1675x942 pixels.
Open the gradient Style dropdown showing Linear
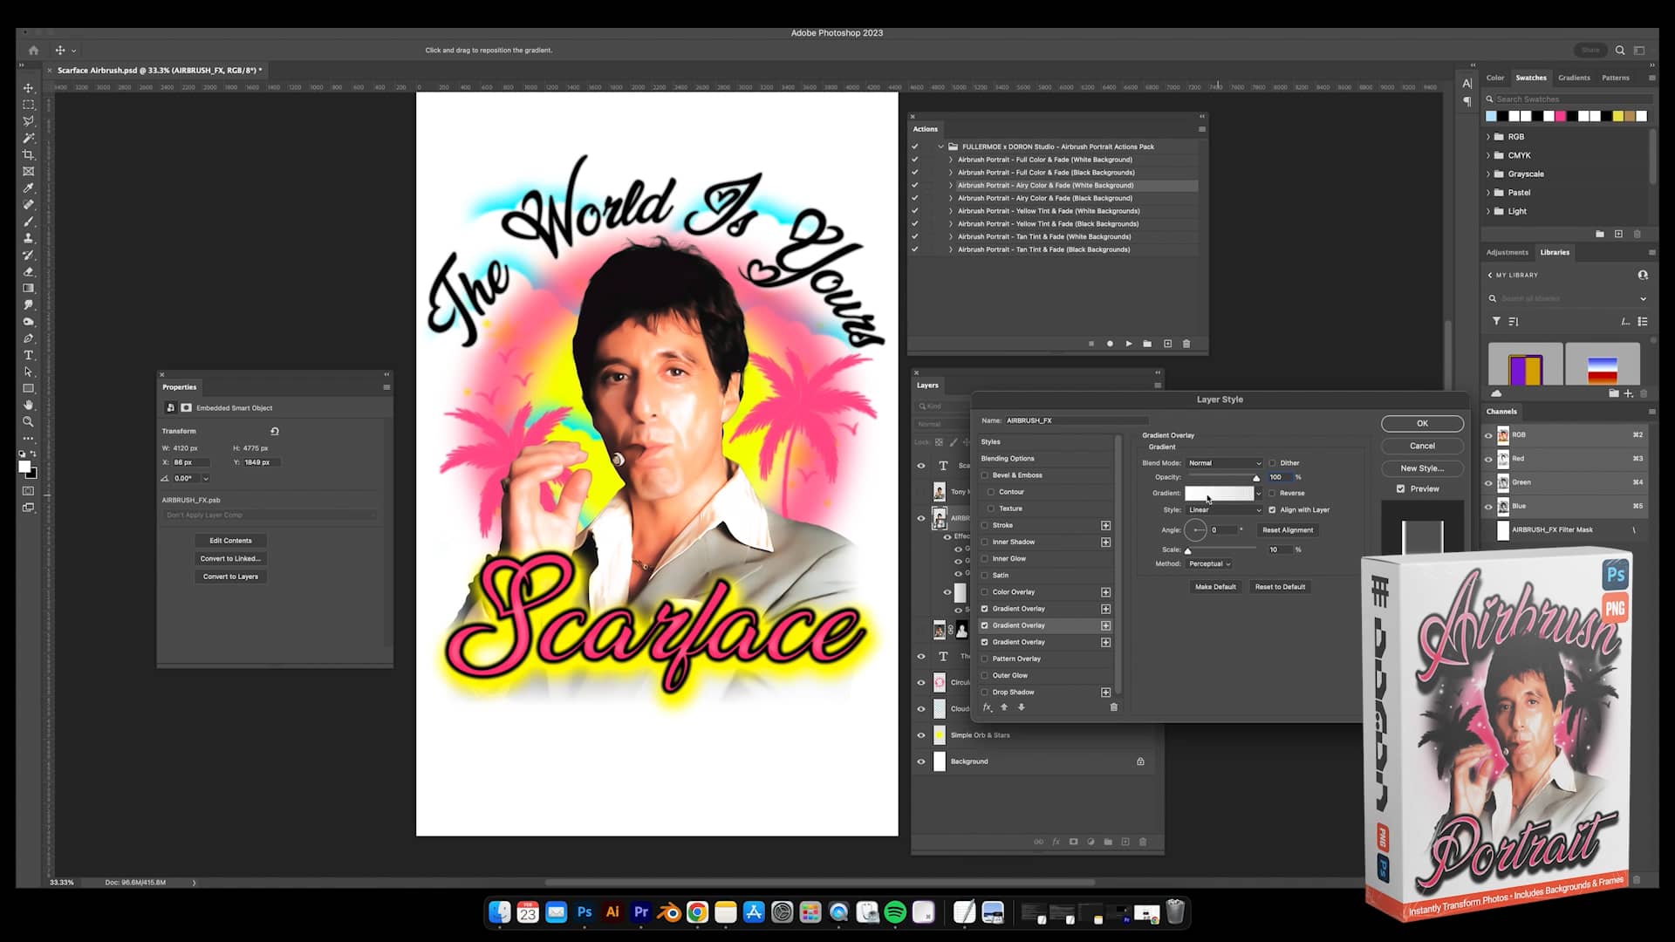pyautogui.click(x=1225, y=510)
